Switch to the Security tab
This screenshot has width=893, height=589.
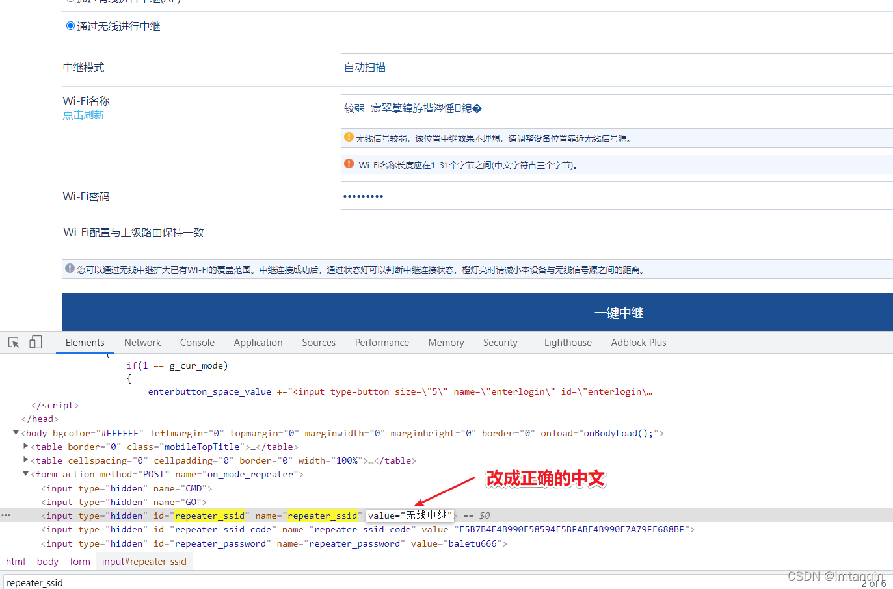pyautogui.click(x=500, y=343)
